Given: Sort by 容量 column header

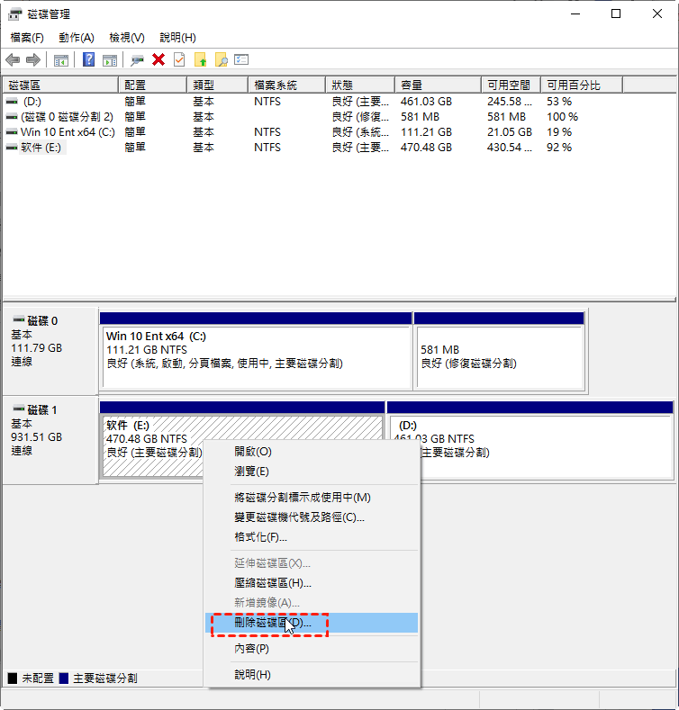Looking at the screenshot, I should click(x=439, y=85).
